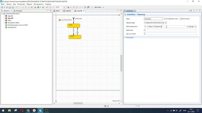Screen dimensions: 202x113
Task: Select the yellow state1 block
Action: (x=75, y=37)
